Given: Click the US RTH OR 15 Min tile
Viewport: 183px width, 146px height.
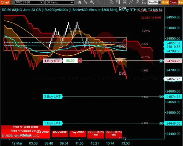Looking at the screenshot, I should [x=114, y=134].
